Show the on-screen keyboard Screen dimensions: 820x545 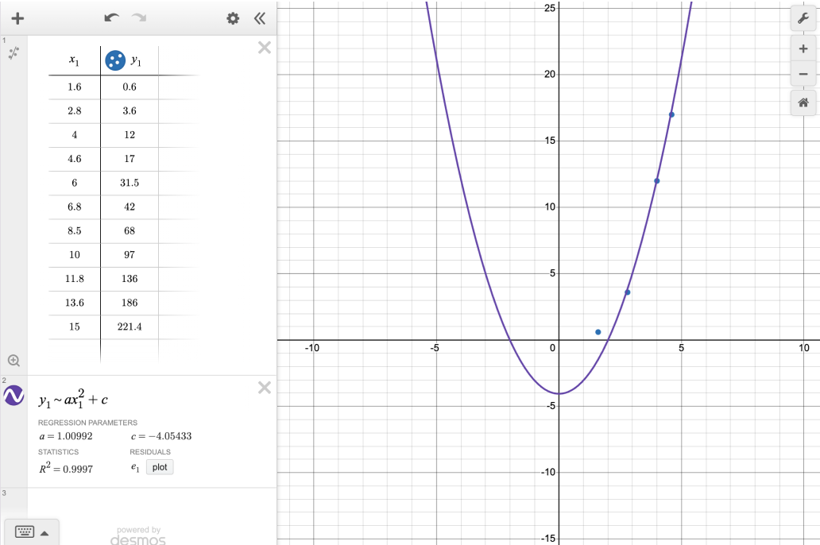(24, 532)
